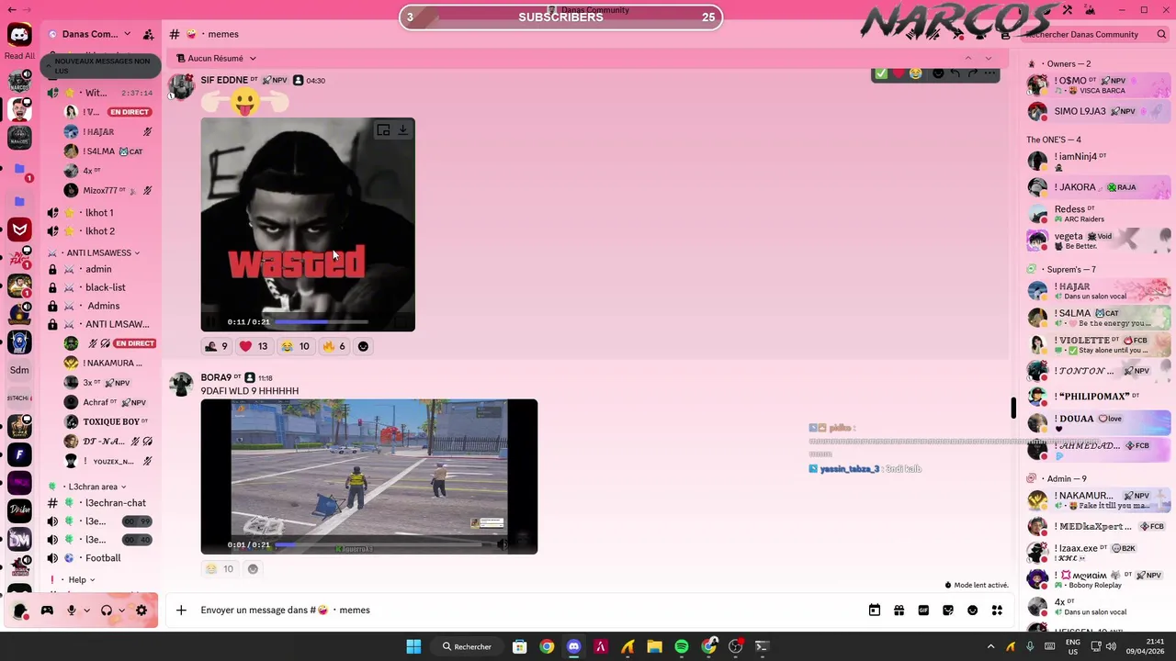Open Discord home direct messages icon
The image size is (1176, 661).
click(x=19, y=35)
